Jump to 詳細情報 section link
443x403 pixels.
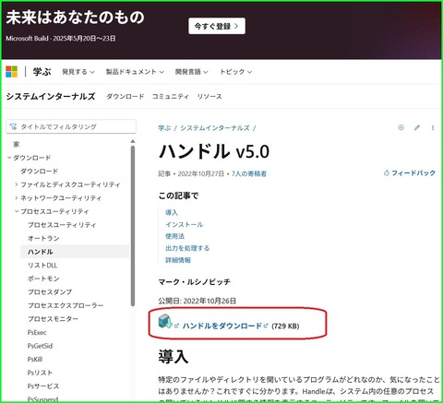(178, 260)
